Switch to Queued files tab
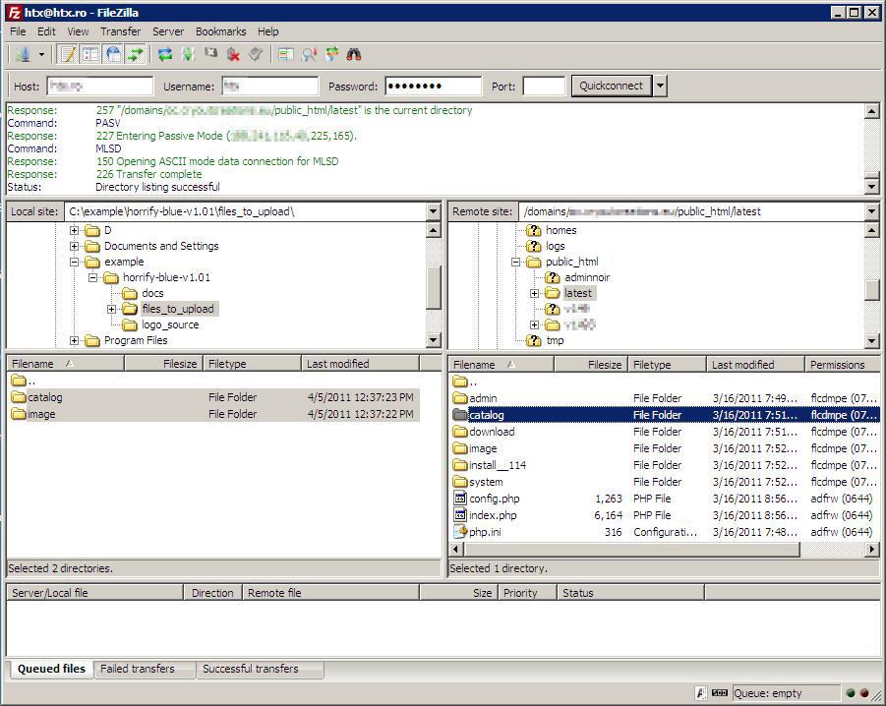 point(51,669)
